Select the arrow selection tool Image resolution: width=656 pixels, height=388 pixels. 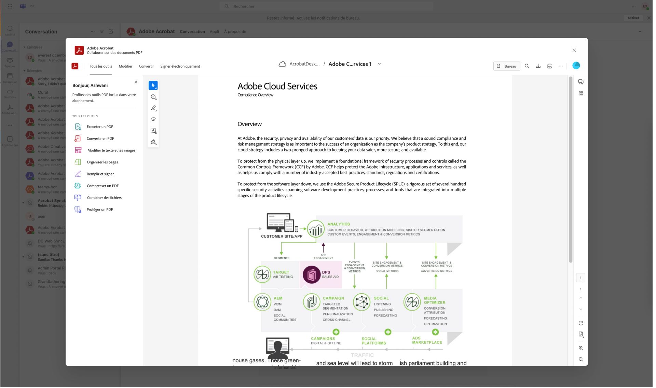click(153, 86)
